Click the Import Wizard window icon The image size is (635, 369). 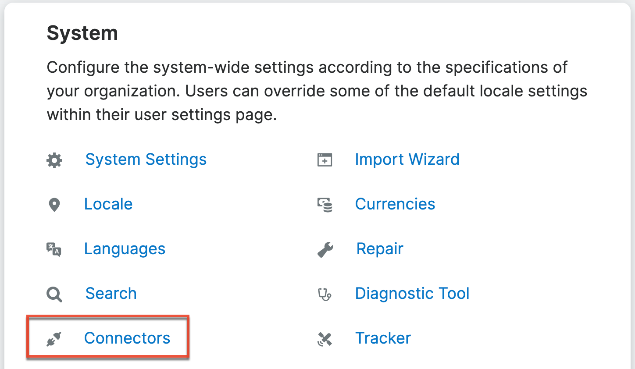pyautogui.click(x=325, y=160)
